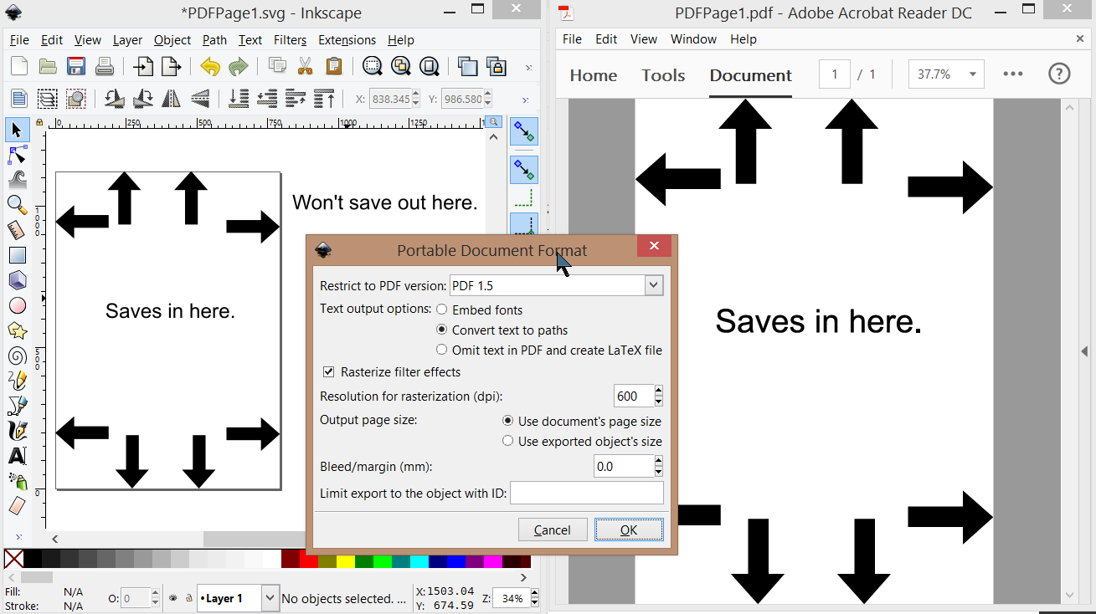Select the Node editing tool

(17, 156)
